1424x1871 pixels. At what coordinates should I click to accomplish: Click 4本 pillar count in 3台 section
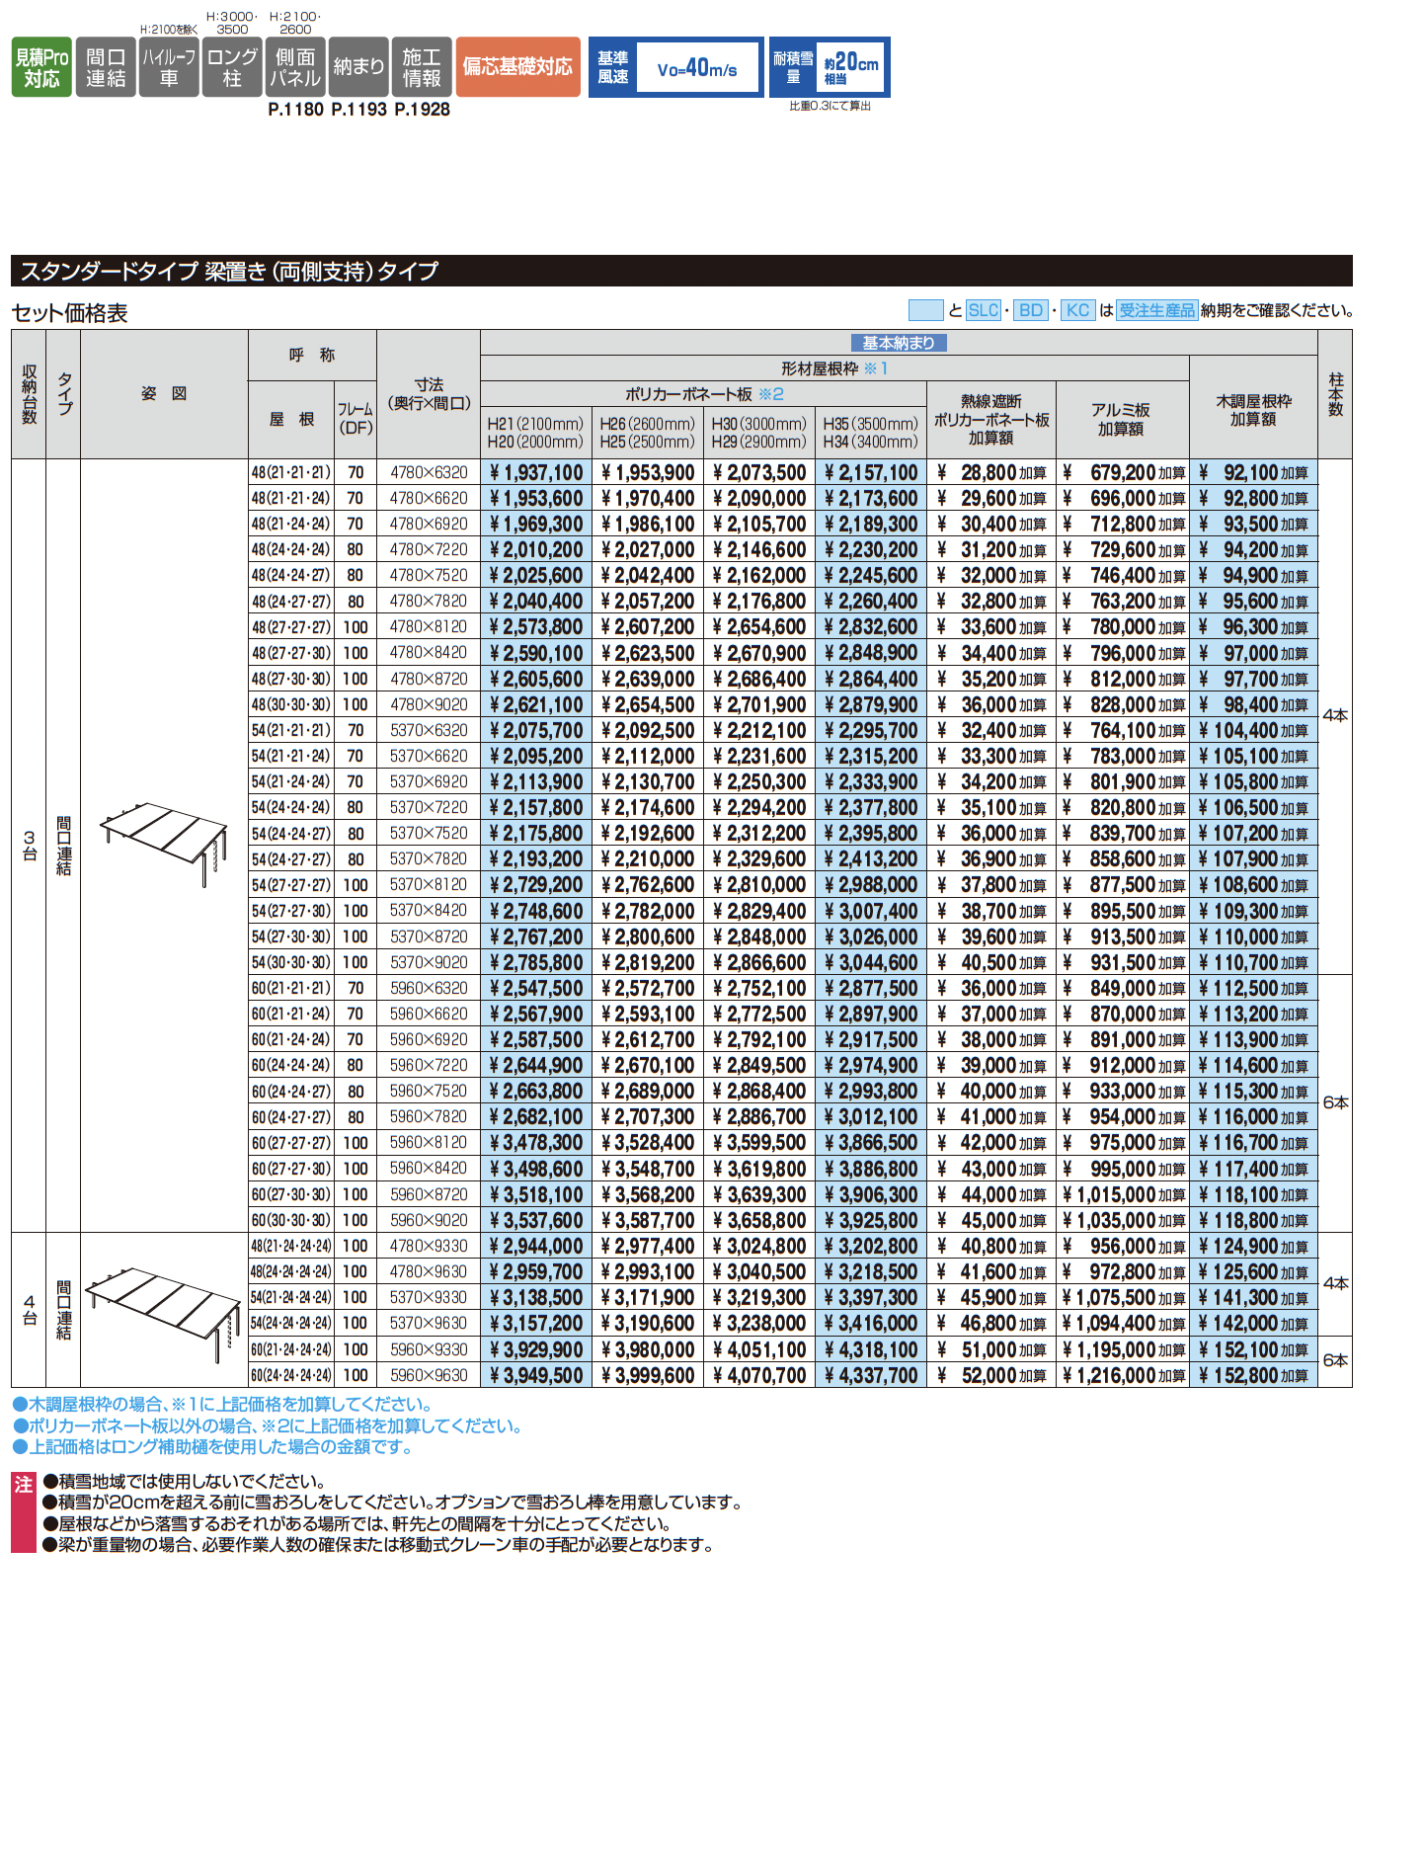[x=1335, y=715]
